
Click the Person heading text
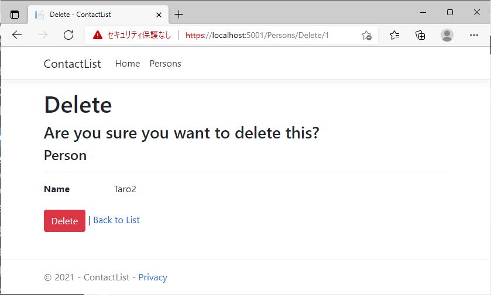pyautogui.click(x=65, y=155)
